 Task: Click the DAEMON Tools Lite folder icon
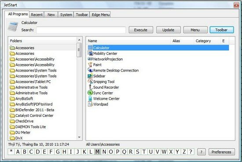[x=12, y=127]
